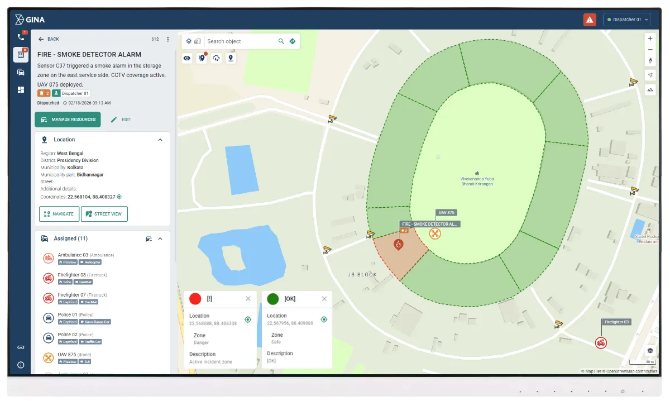The width and height of the screenshot is (670, 401).
Task: Toggle map visibility with the eye icon
Action: coord(187,58)
